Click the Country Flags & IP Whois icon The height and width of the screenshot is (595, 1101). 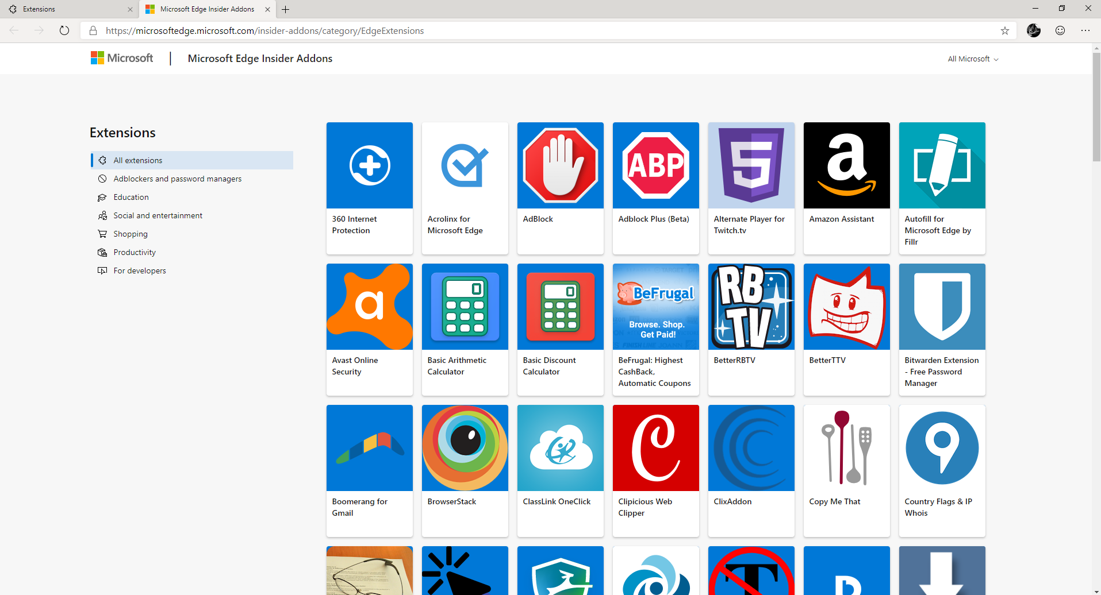(942, 448)
